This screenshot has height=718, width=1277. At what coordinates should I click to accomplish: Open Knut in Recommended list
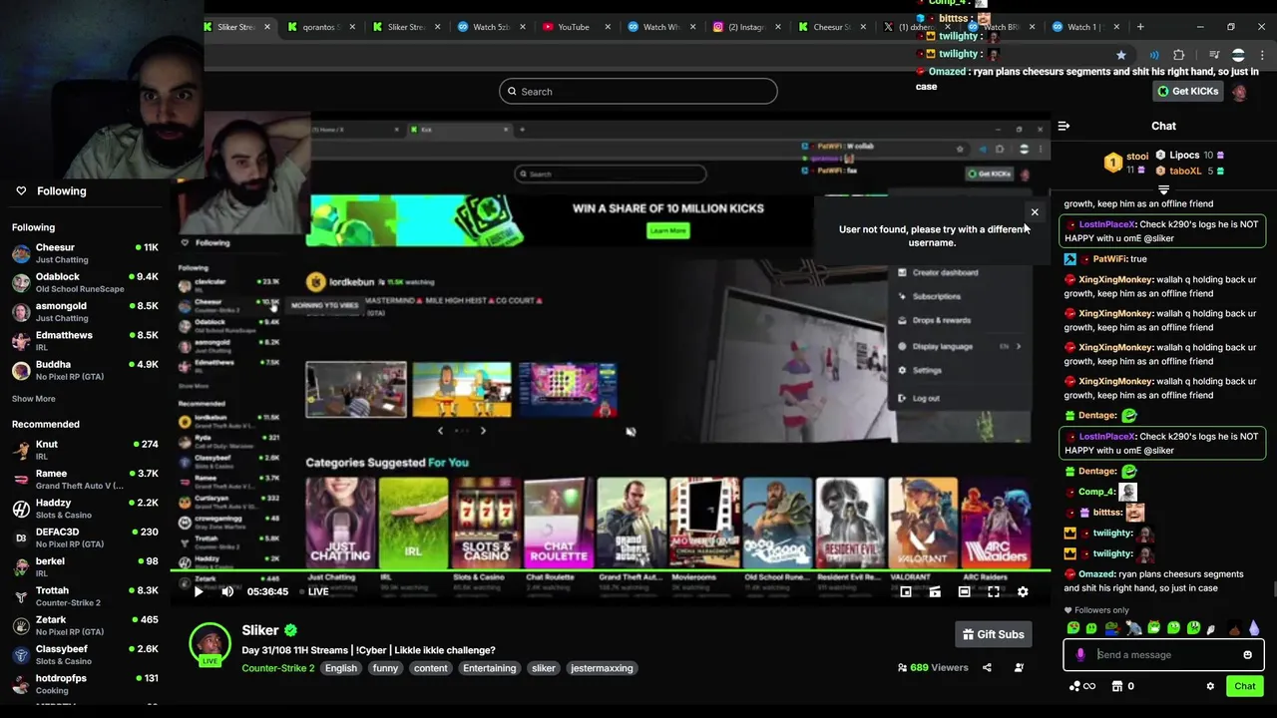point(84,450)
